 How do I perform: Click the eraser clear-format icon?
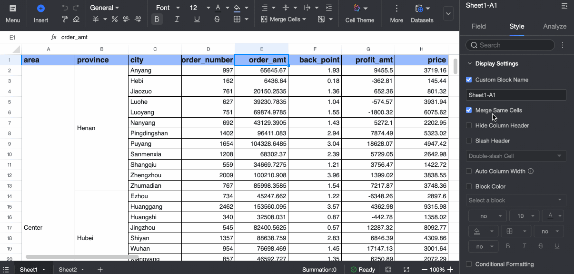click(76, 20)
